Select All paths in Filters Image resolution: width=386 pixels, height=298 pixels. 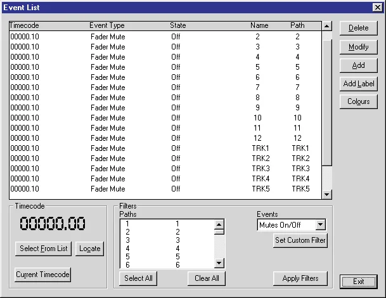pyautogui.click(x=138, y=278)
